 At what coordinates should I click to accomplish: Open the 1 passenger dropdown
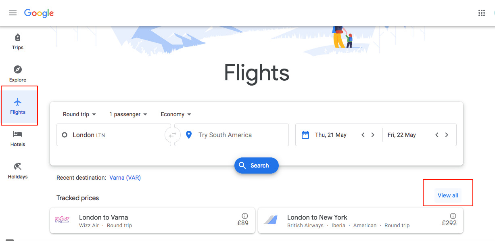point(128,114)
